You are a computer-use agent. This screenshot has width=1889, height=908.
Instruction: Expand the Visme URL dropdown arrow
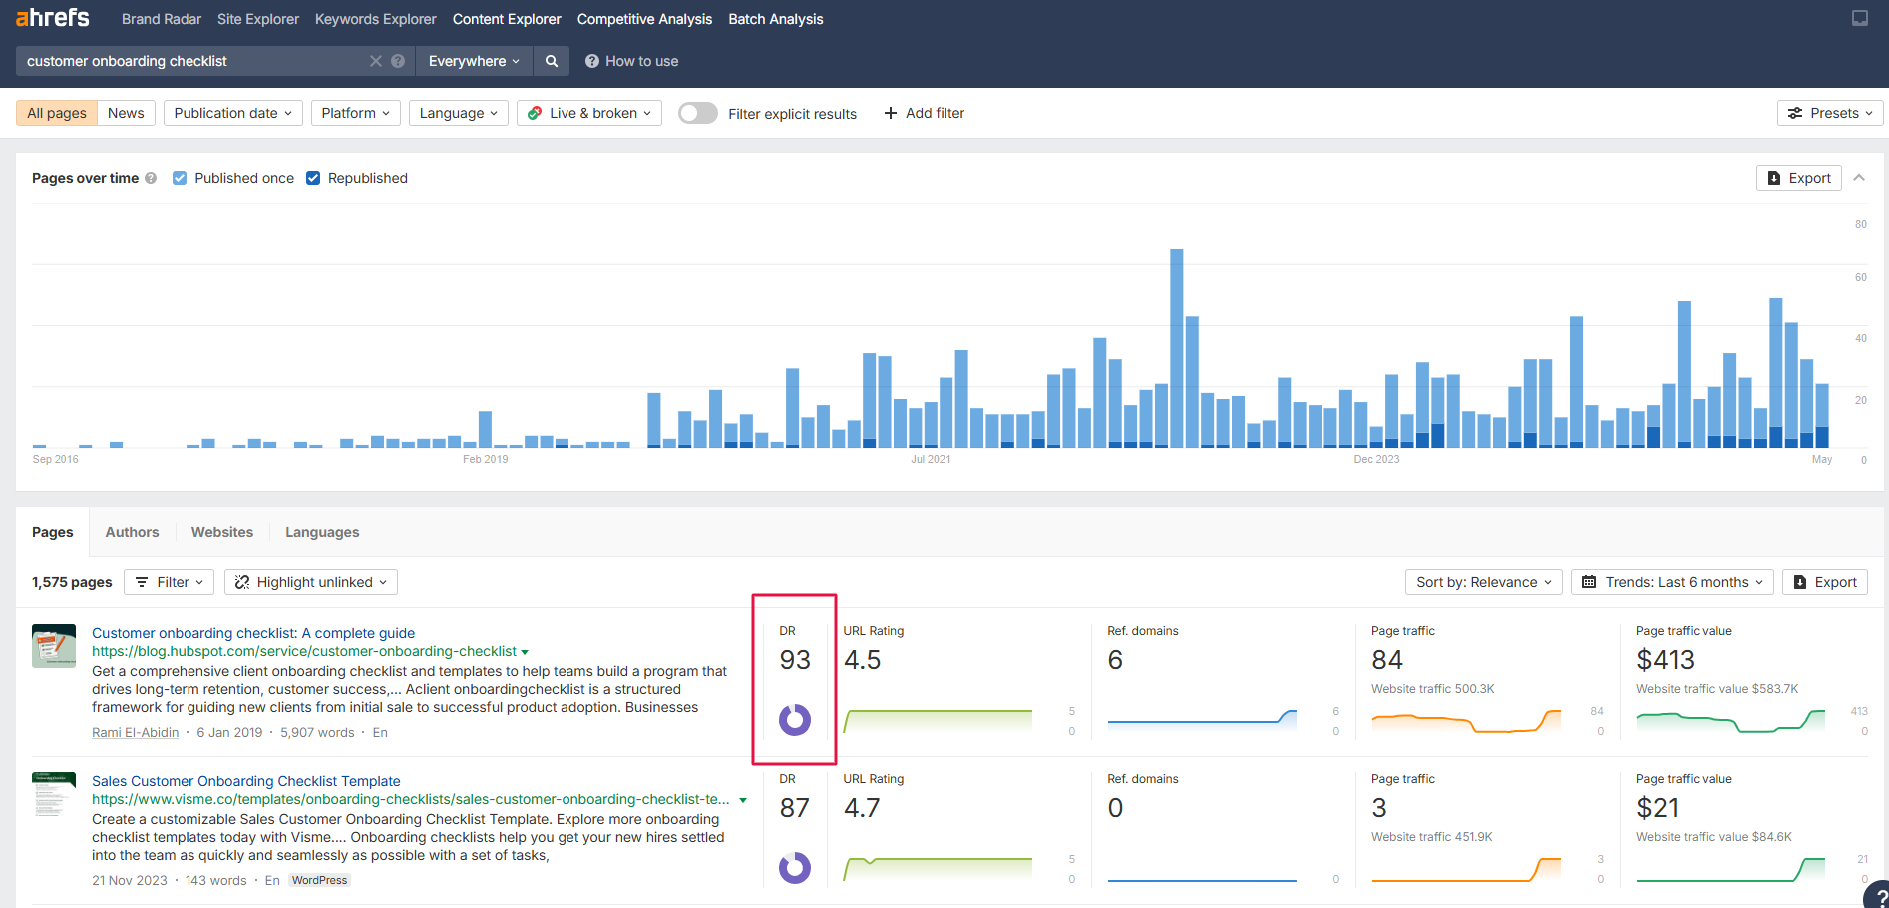coord(743,800)
